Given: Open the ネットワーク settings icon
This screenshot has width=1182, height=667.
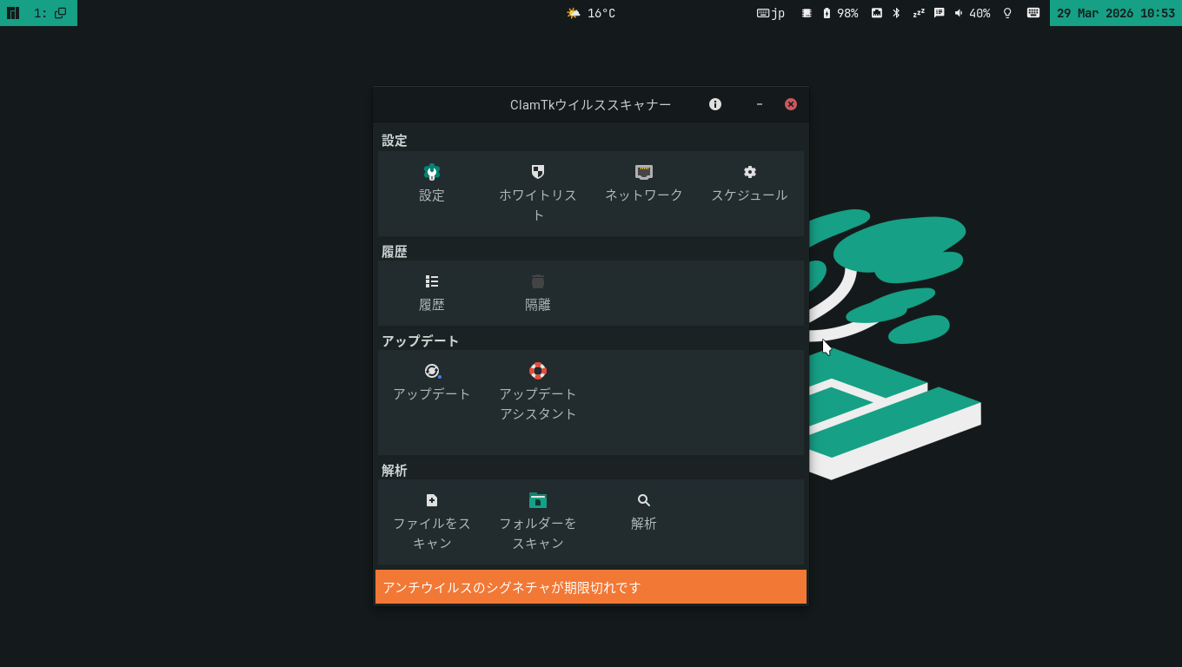Looking at the screenshot, I should pos(644,172).
